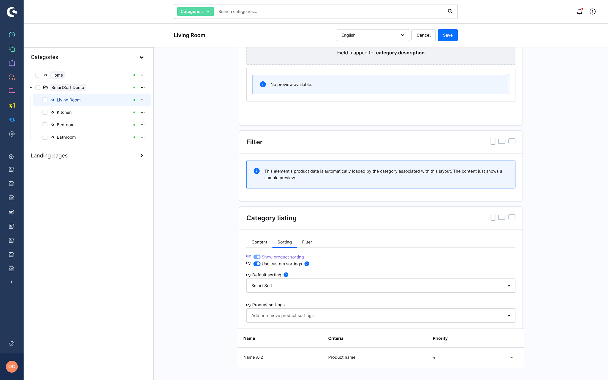Open the notifications bell icon

point(579,12)
